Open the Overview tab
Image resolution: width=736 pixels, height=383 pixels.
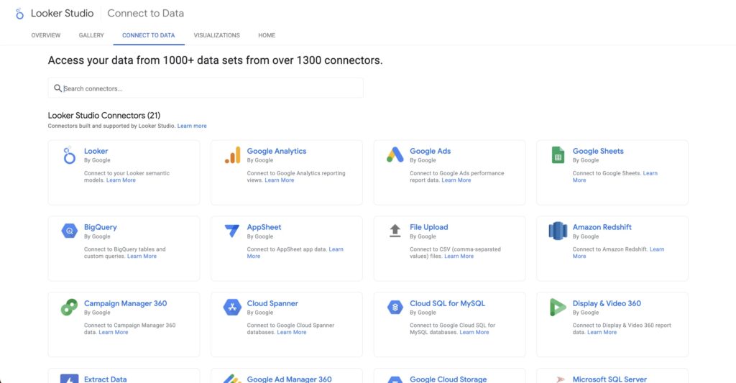[x=46, y=35]
